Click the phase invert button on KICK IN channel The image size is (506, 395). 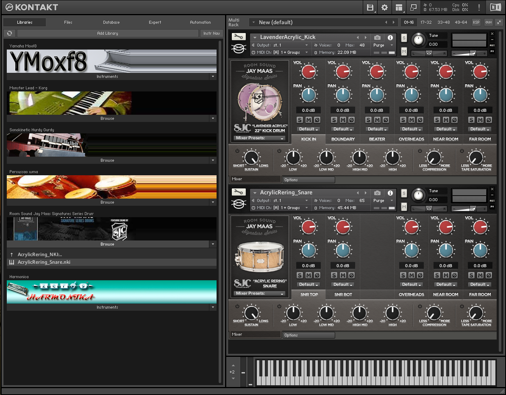(317, 120)
